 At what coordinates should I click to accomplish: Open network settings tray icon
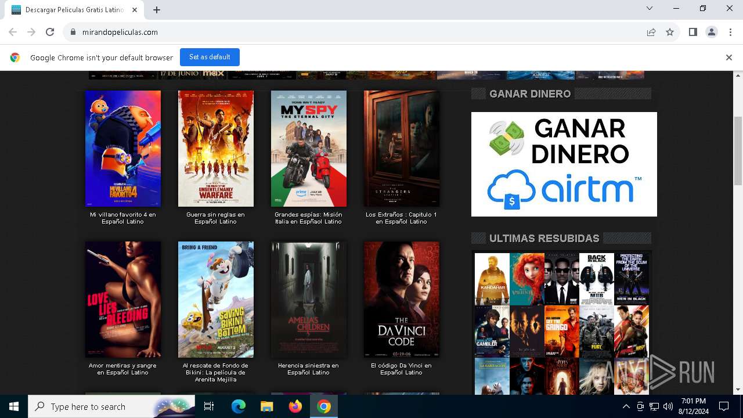coord(654,406)
